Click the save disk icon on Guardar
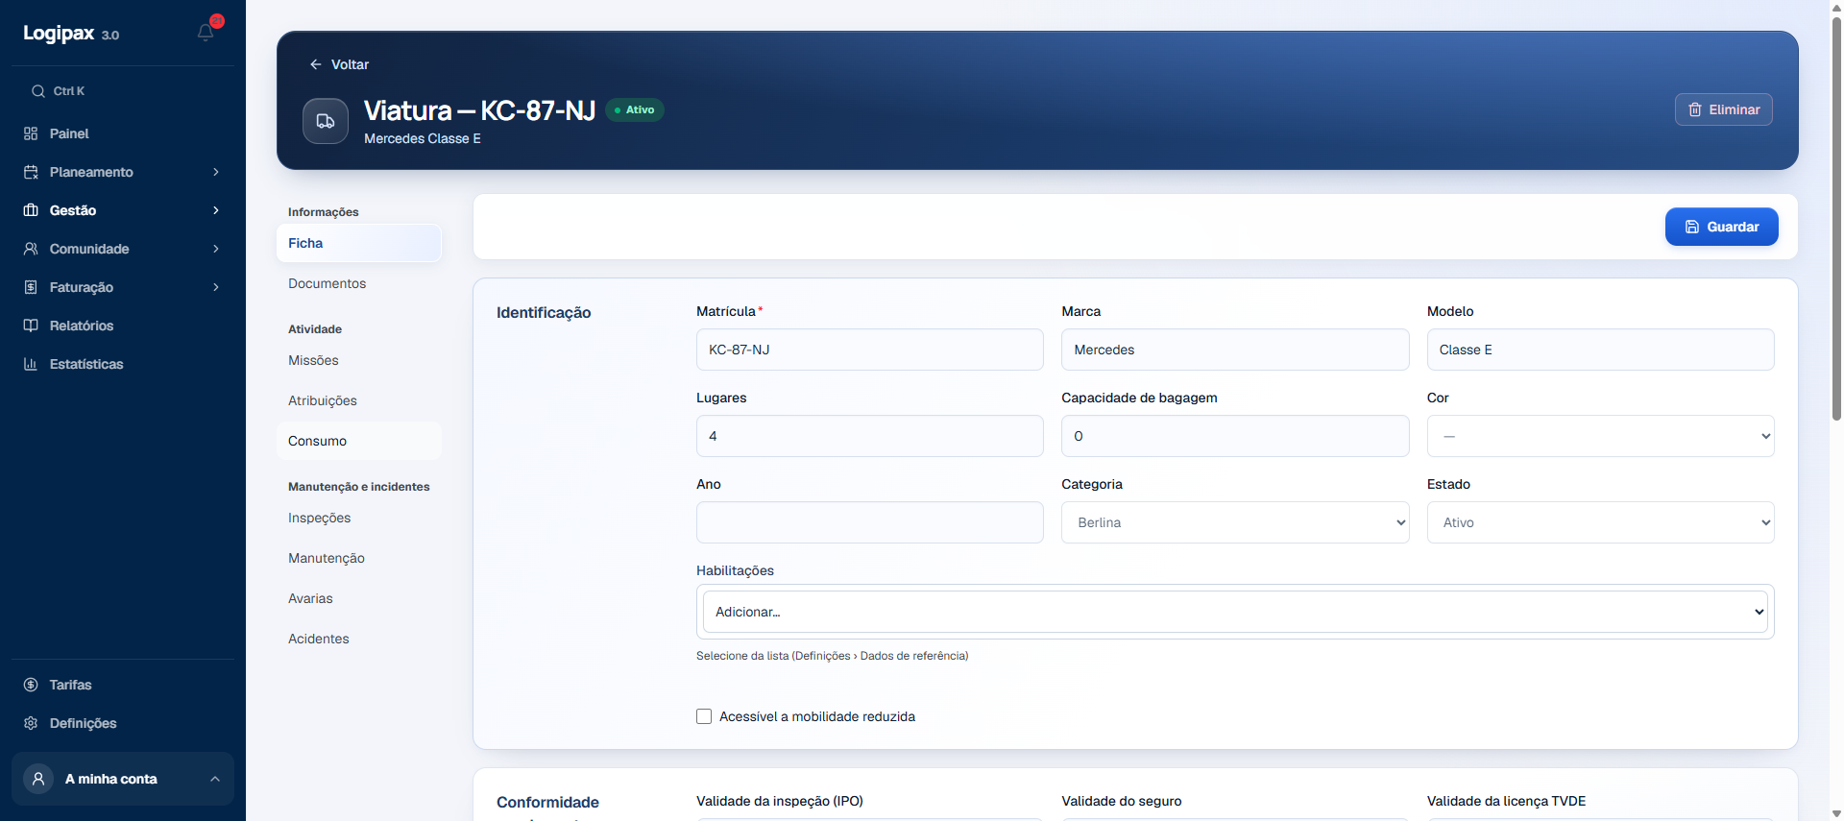Screen dimensions: 1844x821 coord(1692,227)
